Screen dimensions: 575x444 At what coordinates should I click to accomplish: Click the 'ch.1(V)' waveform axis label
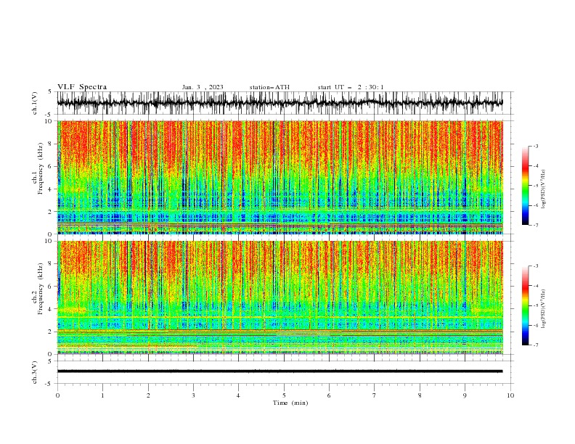[35, 103]
